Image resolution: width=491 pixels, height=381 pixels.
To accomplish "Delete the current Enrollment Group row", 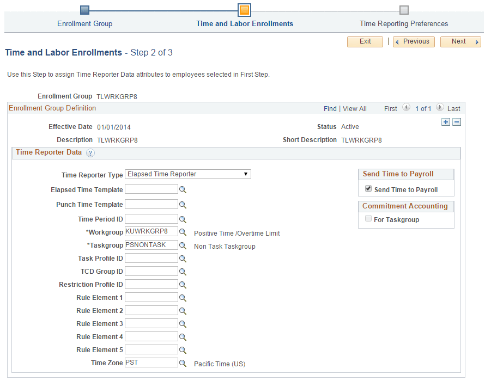I will 457,122.
